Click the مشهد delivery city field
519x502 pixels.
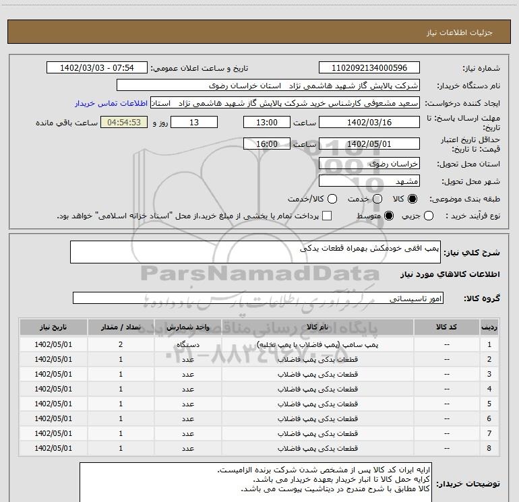[369, 181]
